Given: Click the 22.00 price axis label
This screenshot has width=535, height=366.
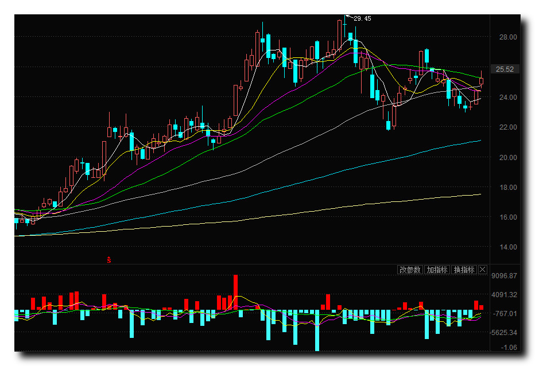Looking at the screenshot, I should [508, 127].
